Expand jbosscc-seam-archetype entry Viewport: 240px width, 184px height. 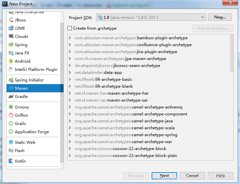70,65
